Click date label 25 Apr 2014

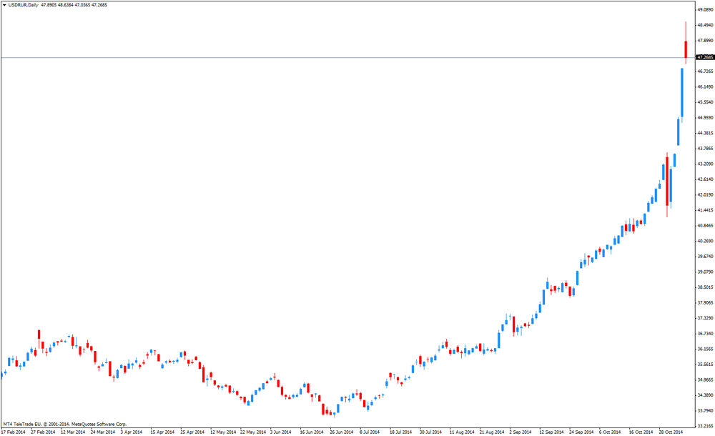pos(192,432)
